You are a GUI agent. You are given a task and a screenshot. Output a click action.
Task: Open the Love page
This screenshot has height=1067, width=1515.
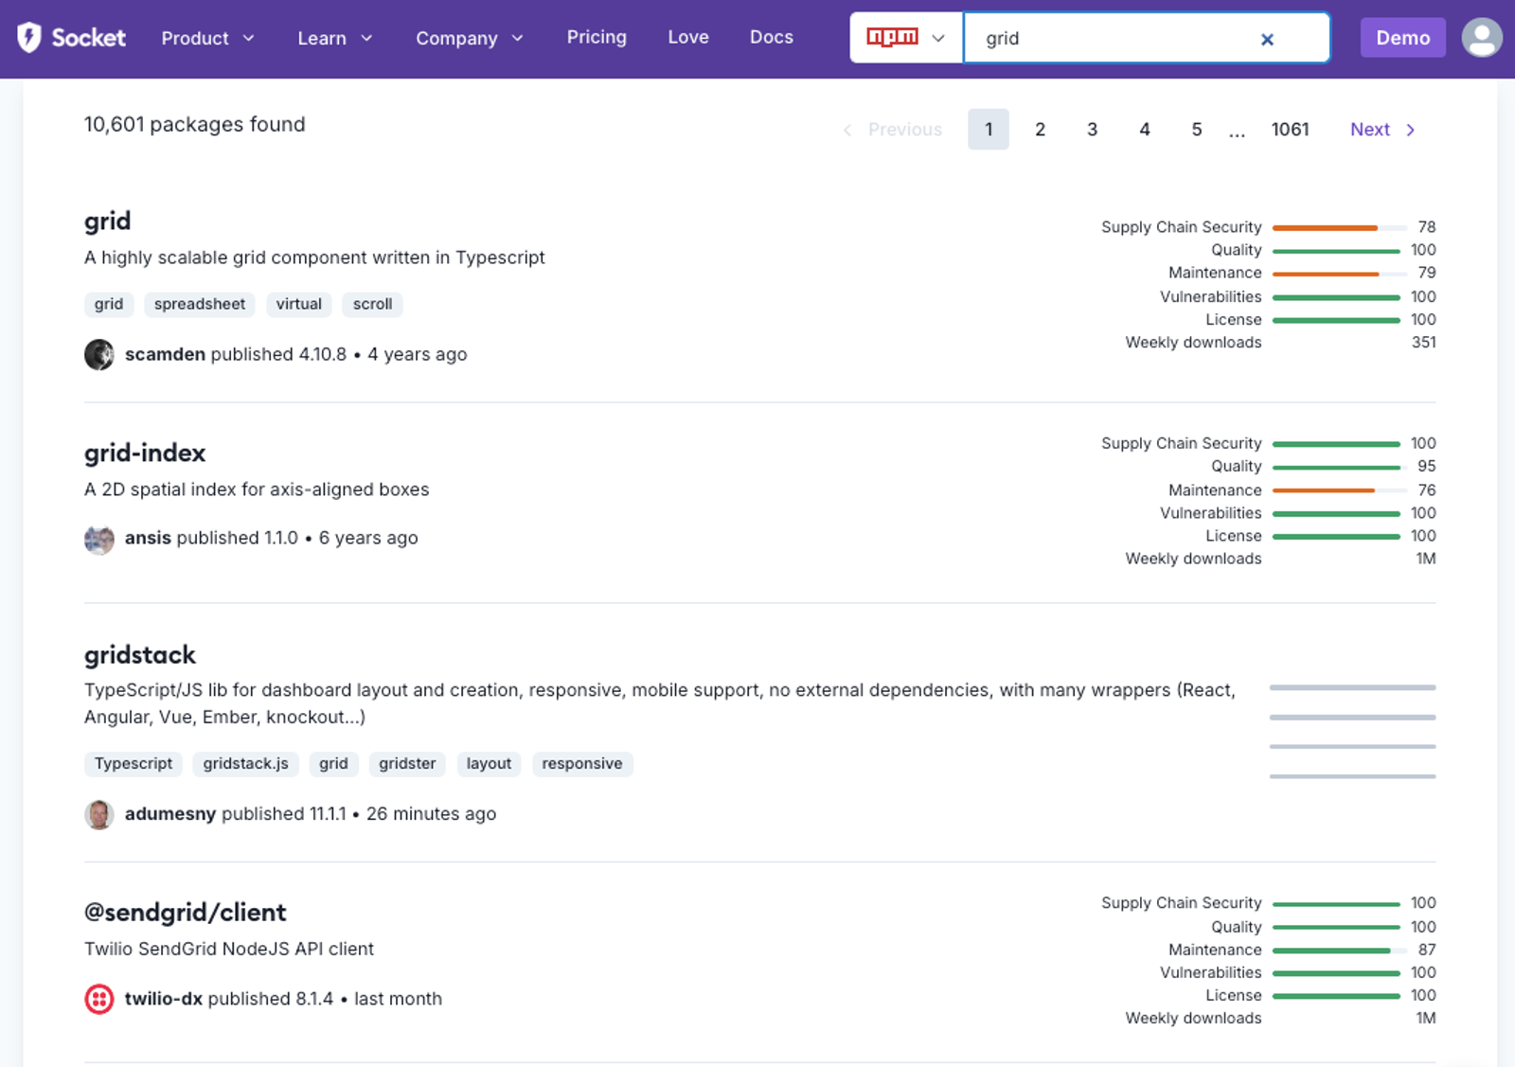click(688, 37)
